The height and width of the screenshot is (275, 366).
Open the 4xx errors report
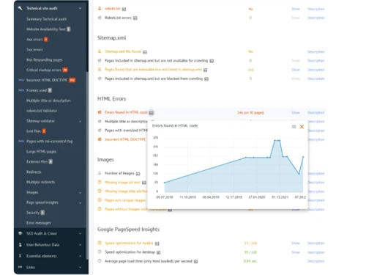[x=34, y=40]
